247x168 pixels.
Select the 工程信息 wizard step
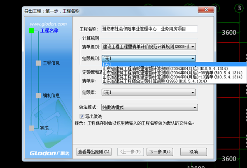tap(51, 63)
